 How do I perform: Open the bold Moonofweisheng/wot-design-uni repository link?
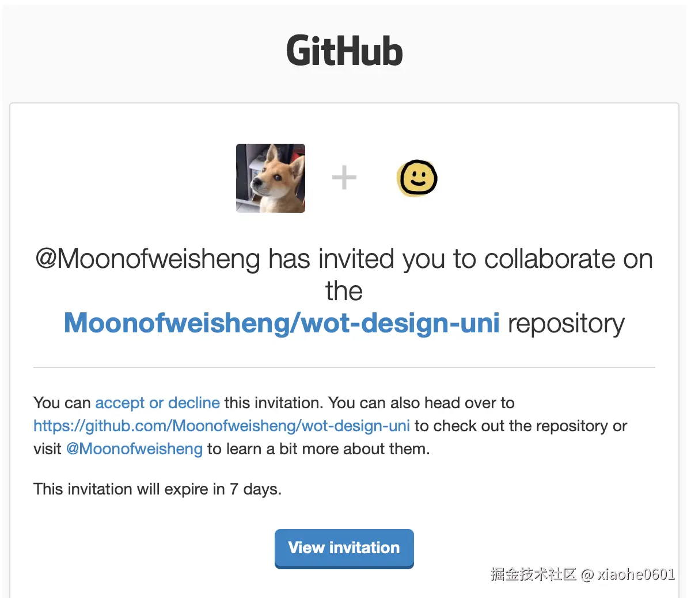click(x=282, y=323)
